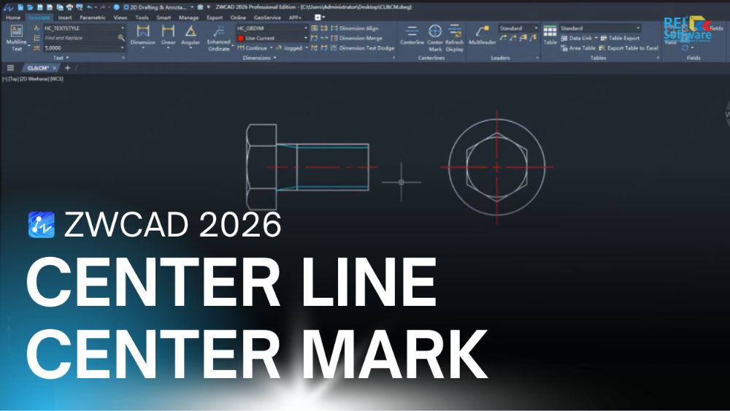Expand the arrow under Linear tool

point(168,48)
